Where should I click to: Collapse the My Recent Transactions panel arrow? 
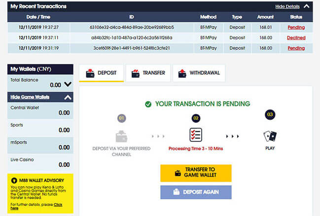(x=307, y=6)
